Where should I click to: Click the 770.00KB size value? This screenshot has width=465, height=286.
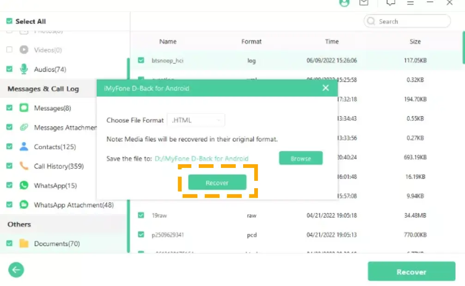coord(415,235)
